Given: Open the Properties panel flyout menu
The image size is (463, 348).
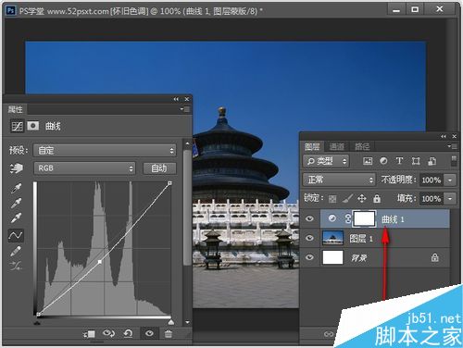Looking at the screenshot, I should (185, 109).
